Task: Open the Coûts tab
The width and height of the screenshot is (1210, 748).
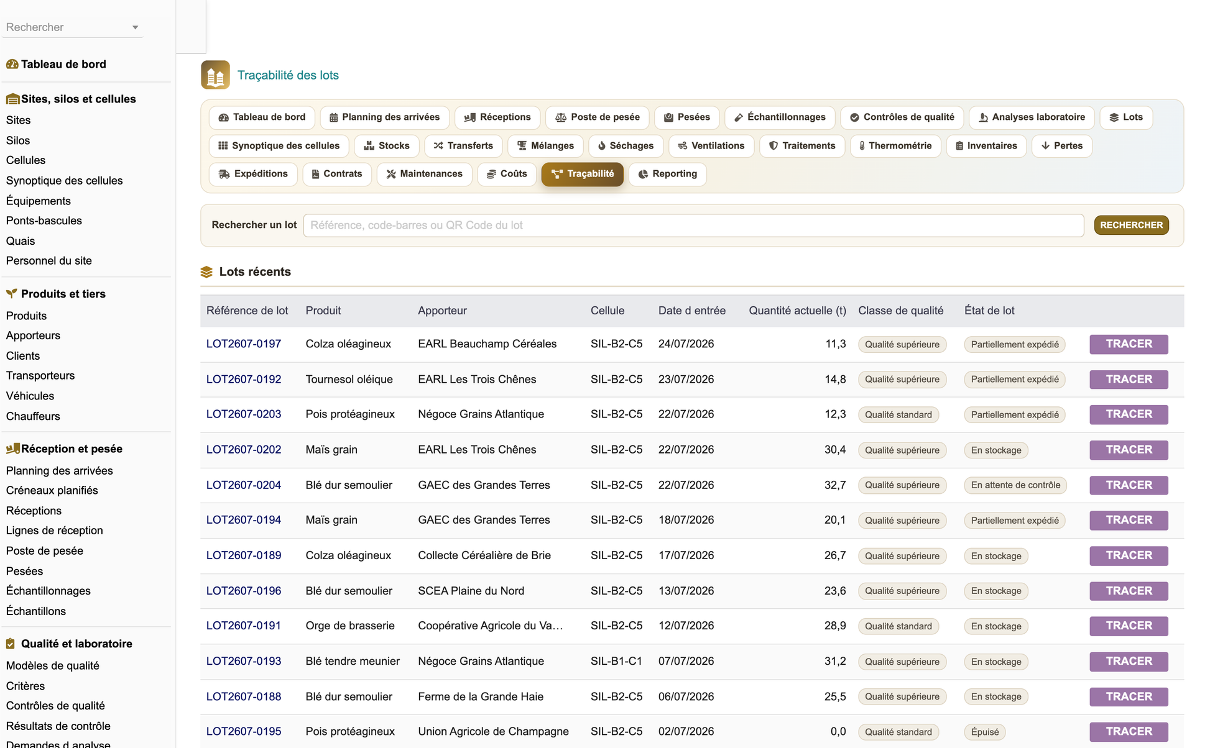Action: click(x=507, y=174)
